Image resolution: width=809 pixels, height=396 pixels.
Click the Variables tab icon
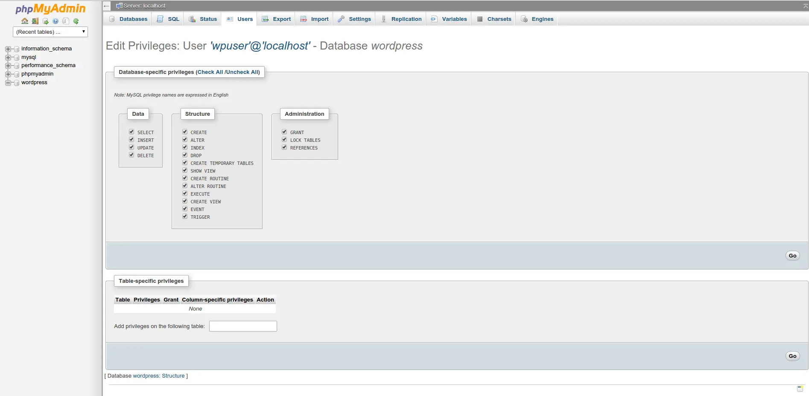tap(434, 19)
